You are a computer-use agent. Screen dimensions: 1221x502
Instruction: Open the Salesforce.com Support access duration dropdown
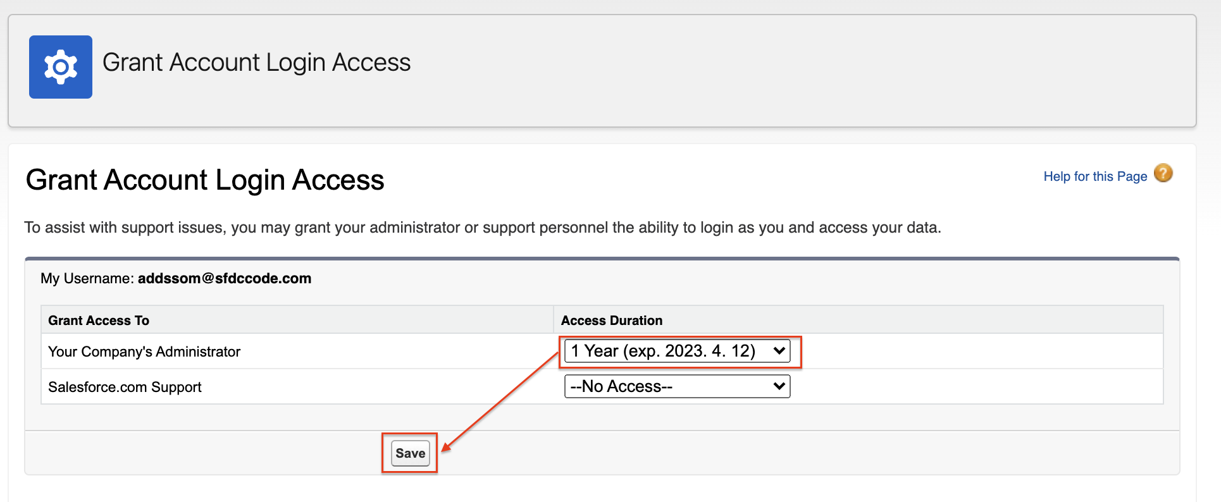click(677, 386)
